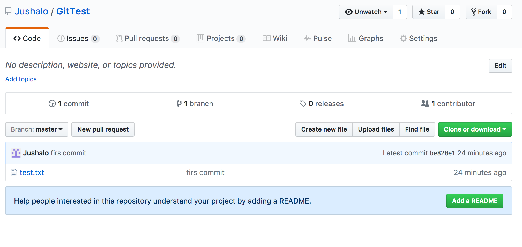Screen dimensions: 522x247
Task: Click Create new file button
Action: pos(324,129)
